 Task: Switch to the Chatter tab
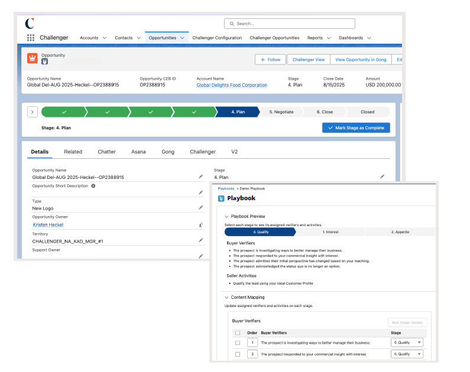pyautogui.click(x=106, y=152)
